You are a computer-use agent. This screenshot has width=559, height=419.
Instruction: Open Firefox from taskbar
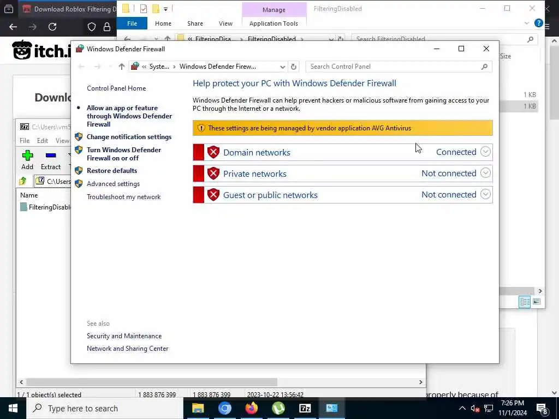pos(251,408)
